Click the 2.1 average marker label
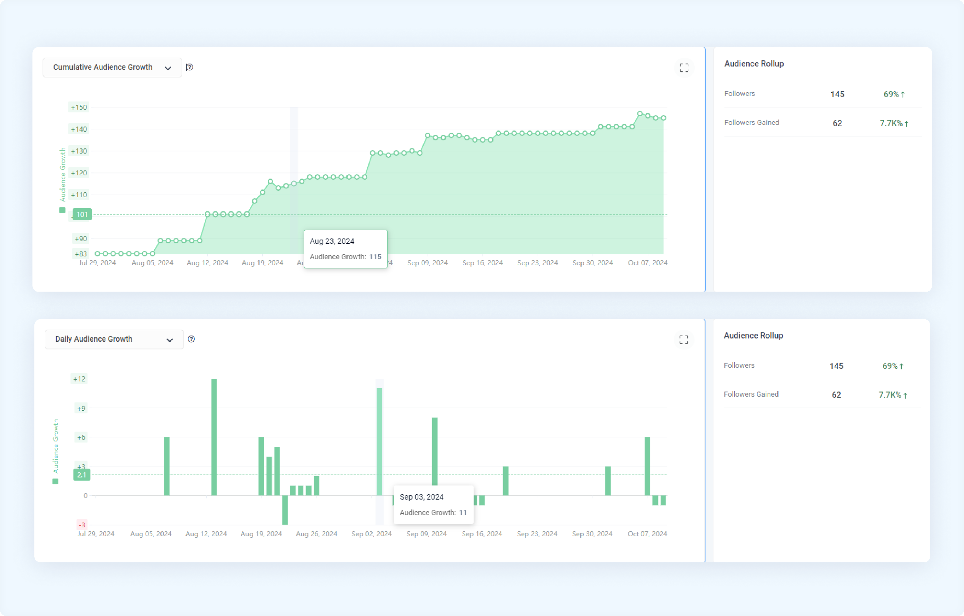964x616 pixels. [82, 475]
